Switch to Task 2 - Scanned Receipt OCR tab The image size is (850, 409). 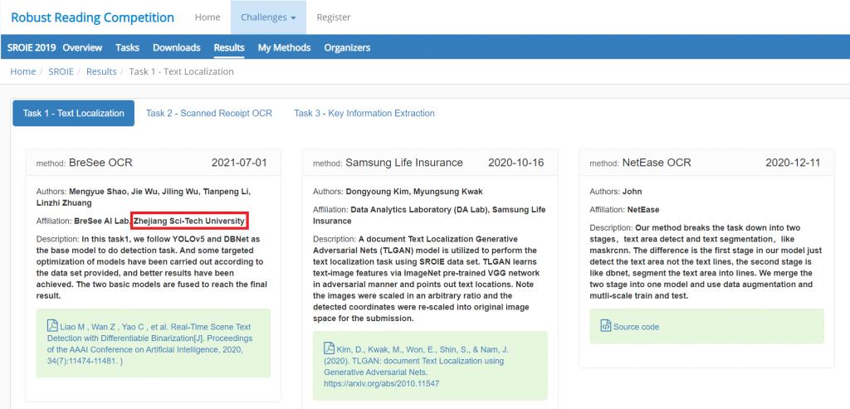tap(208, 113)
